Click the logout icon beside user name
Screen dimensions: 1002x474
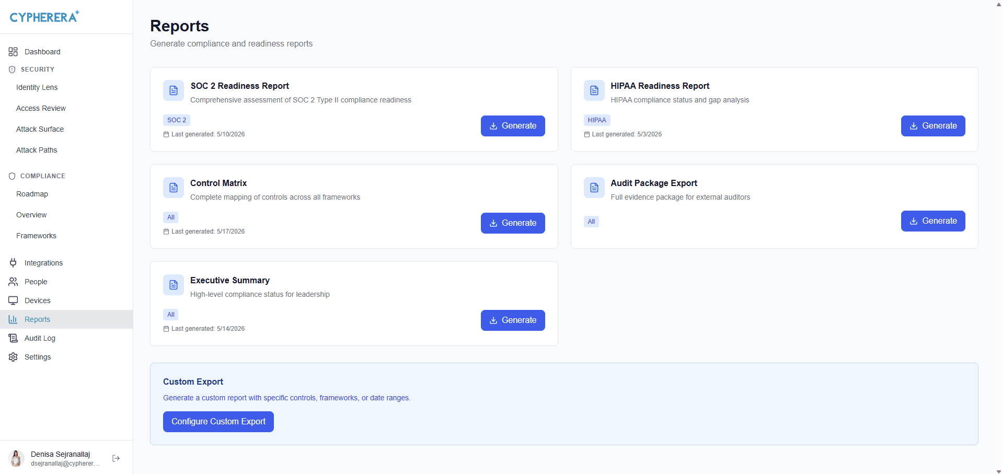click(116, 458)
